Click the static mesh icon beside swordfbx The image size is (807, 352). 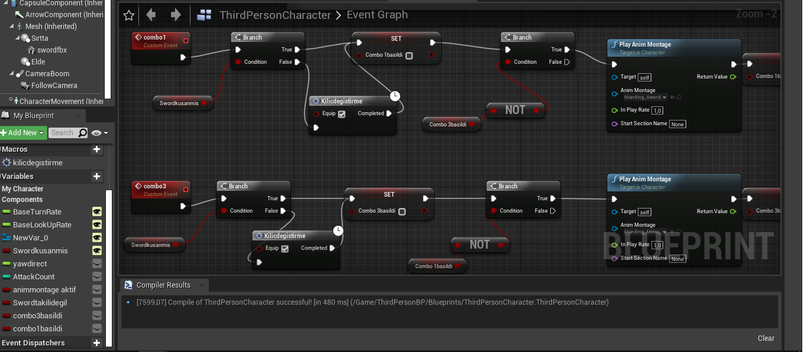31,50
